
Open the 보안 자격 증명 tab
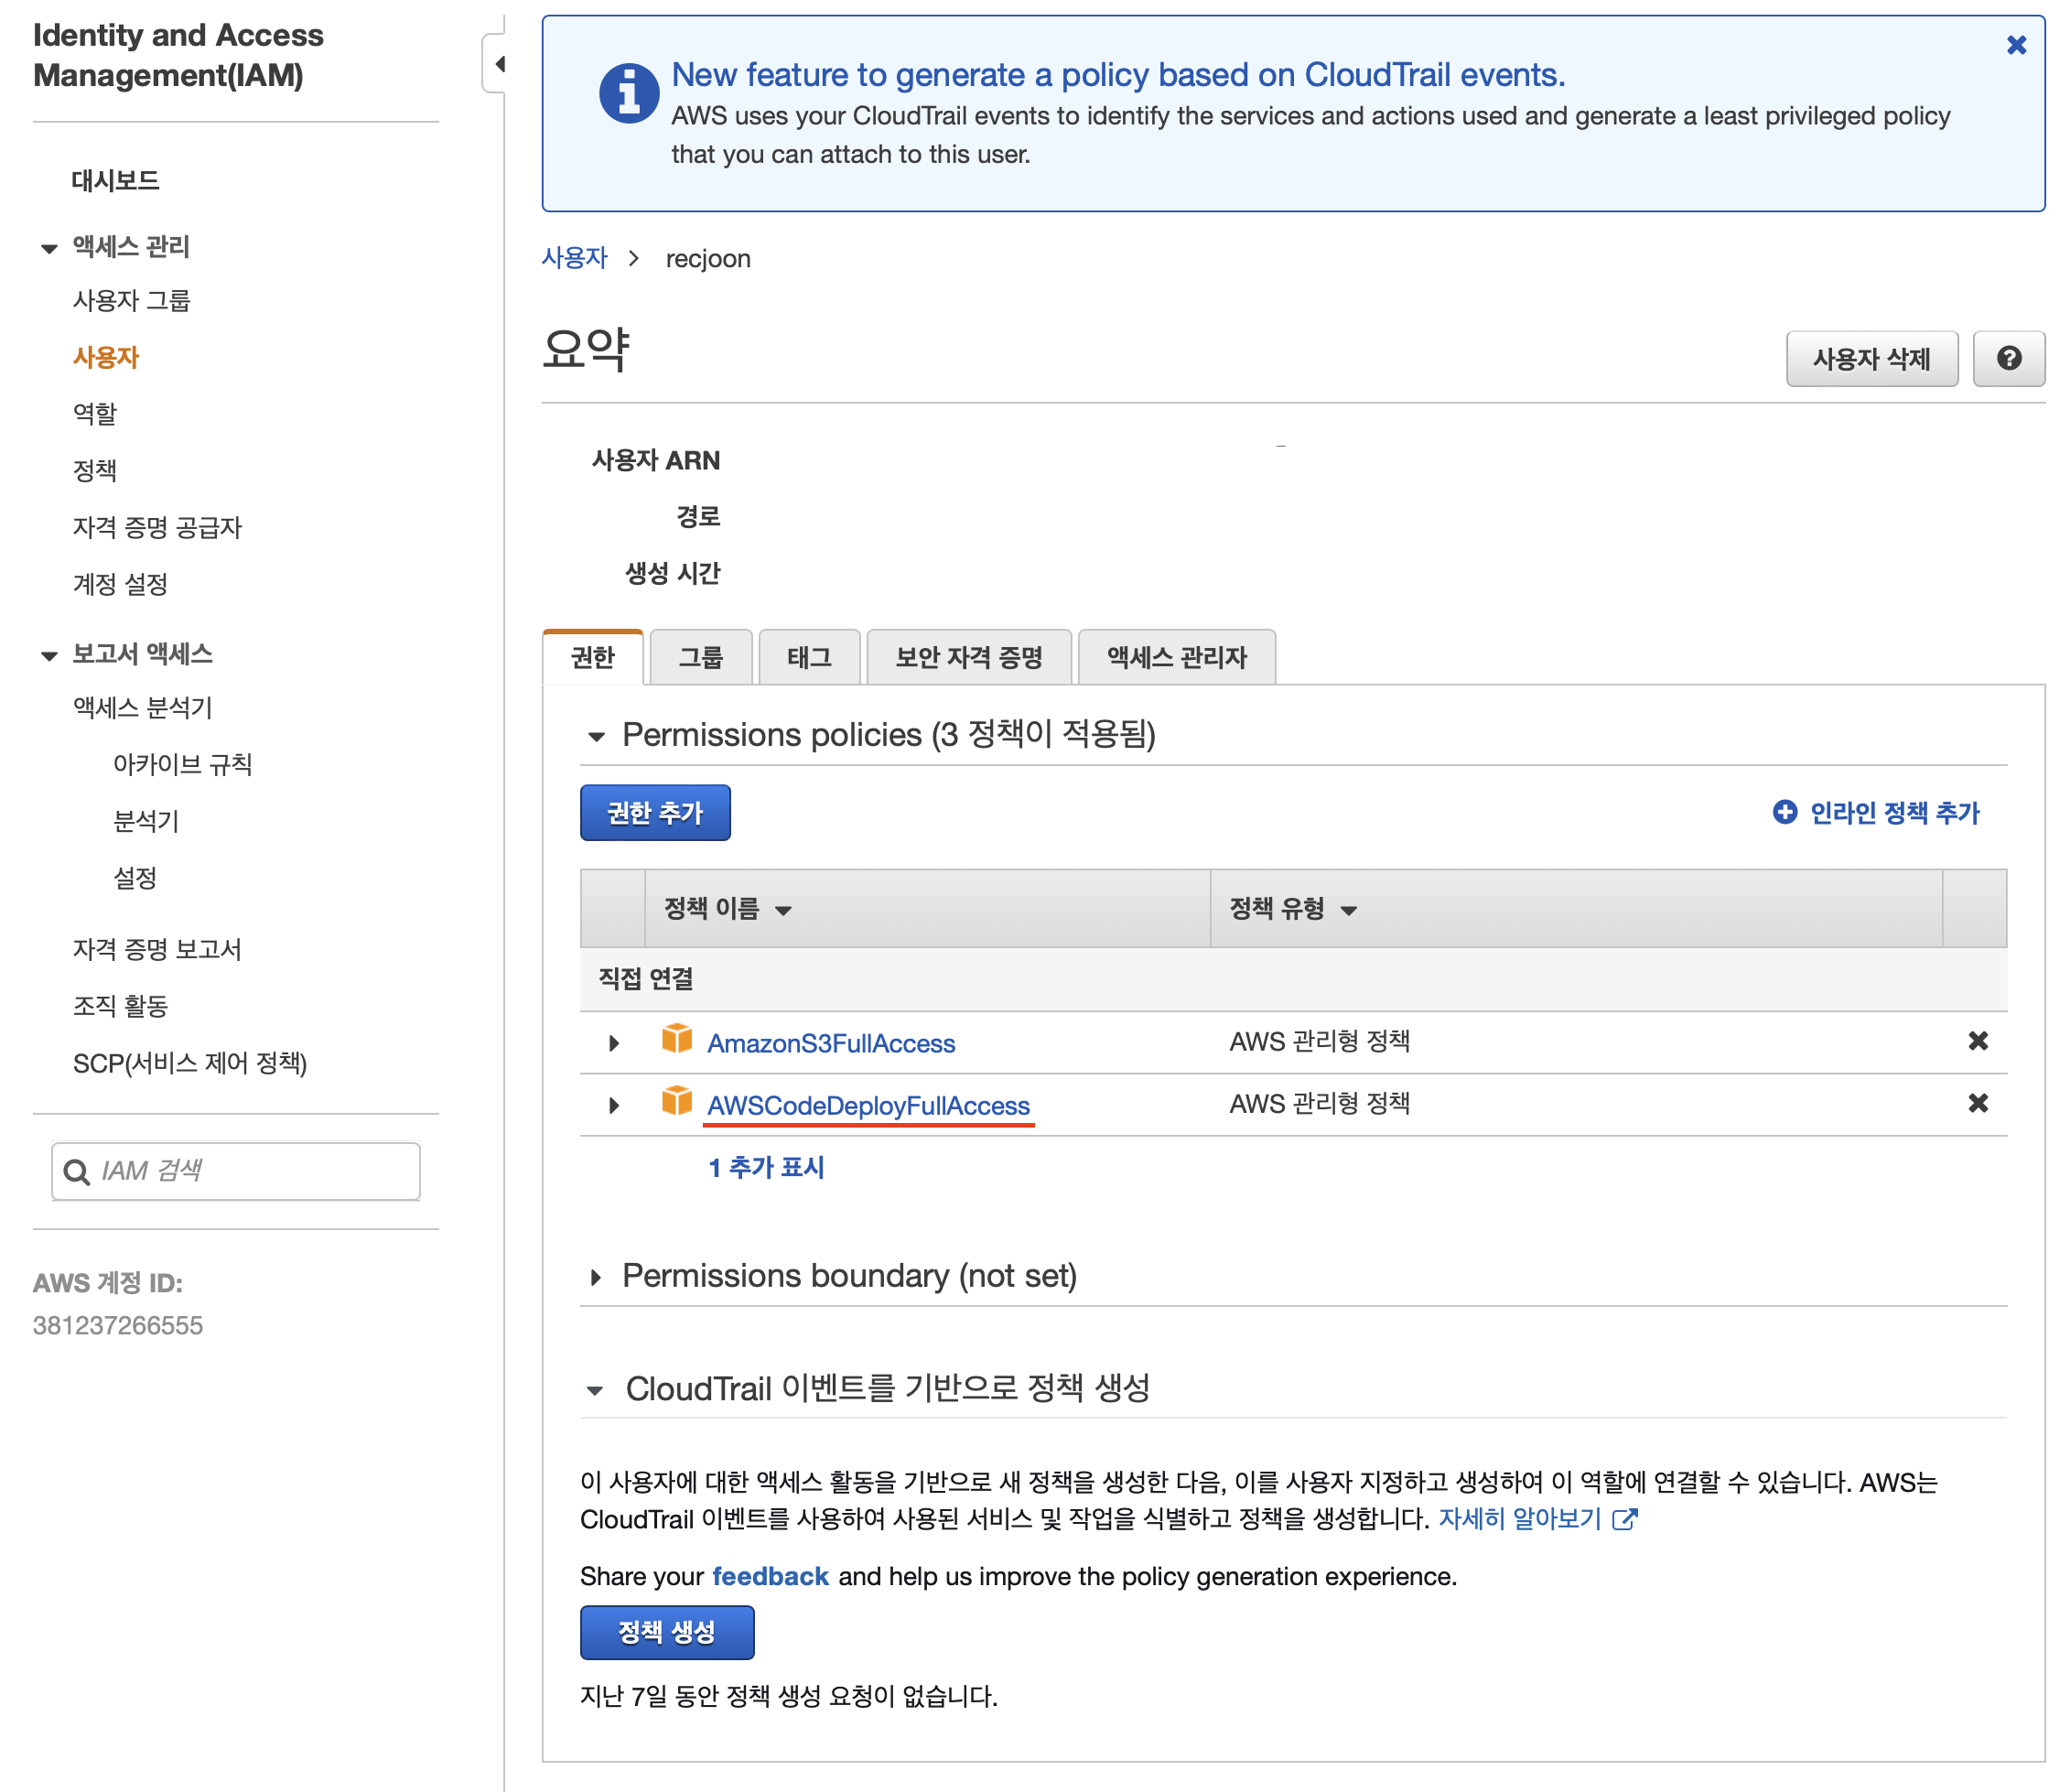tap(969, 657)
